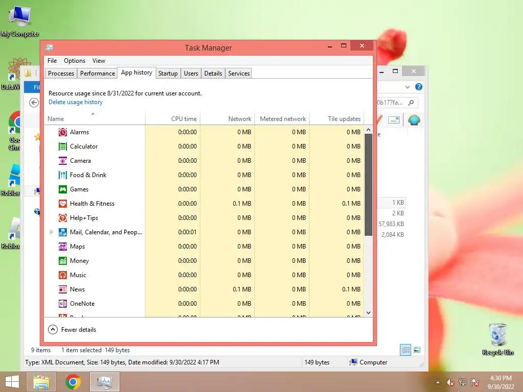The width and height of the screenshot is (523, 392).
Task: Sort by the Tile updates column
Action: 337,118
